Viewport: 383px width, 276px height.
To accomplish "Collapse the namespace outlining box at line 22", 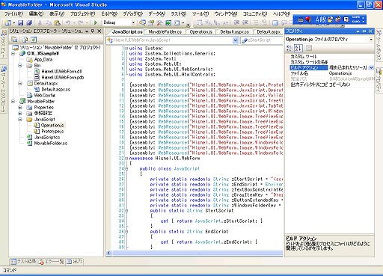I will click(126, 159).
